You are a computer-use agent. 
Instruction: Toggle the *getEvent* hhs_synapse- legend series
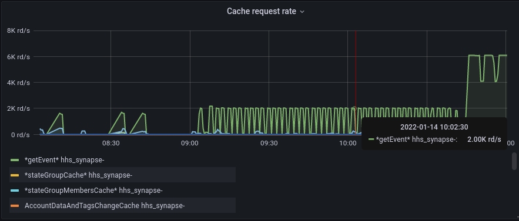[x=65, y=160]
